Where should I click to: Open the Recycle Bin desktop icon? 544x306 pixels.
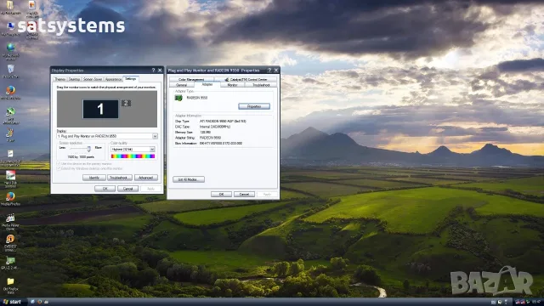click(10, 70)
